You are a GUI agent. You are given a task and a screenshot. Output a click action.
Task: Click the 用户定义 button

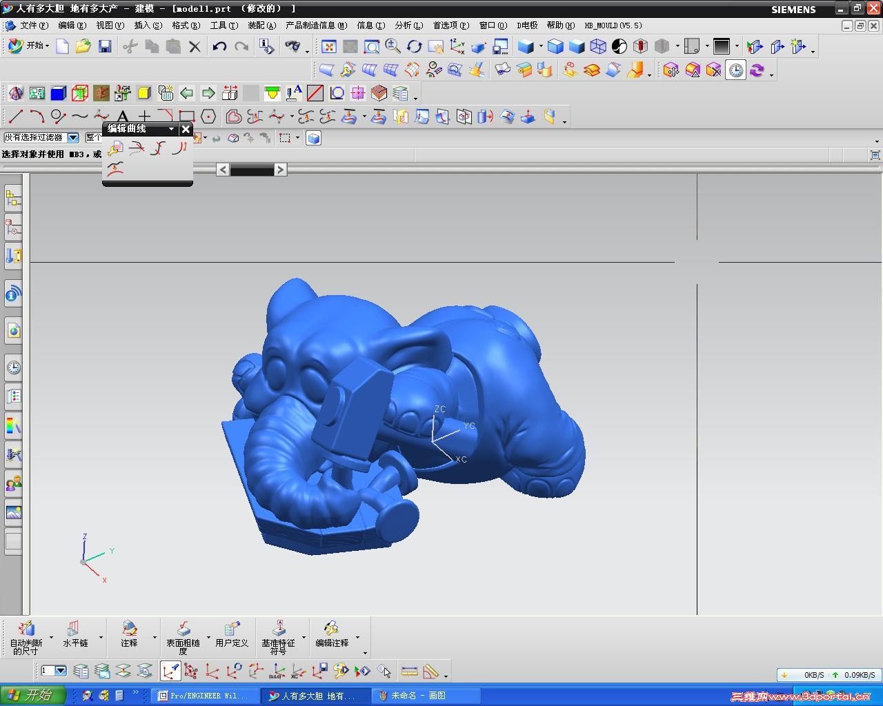(x=232, y=634)
